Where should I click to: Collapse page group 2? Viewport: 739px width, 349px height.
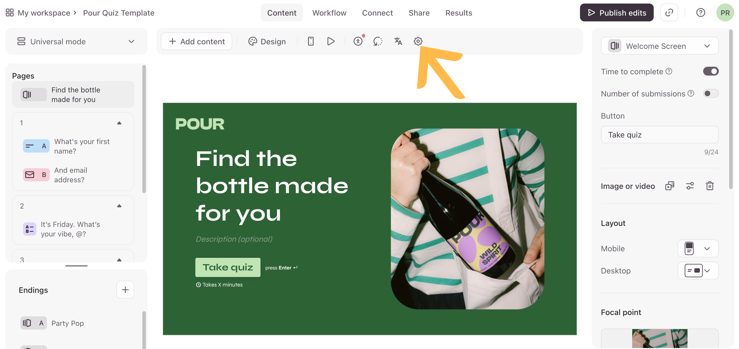click(119, 206)
